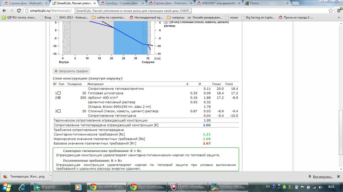Viewport: 343px width, 192px height.
Task: Launch Internet Explorer from the taskbar
Action: tap(22, 187)
